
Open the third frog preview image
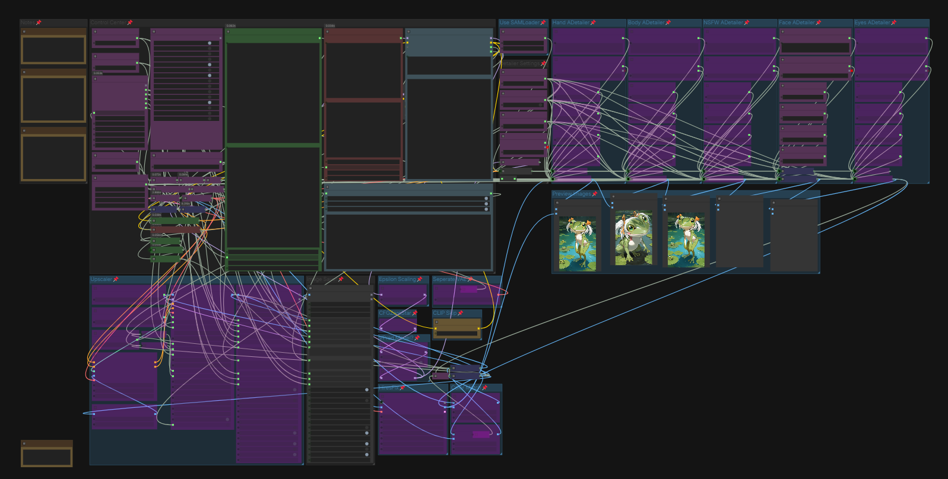point(686,239)
